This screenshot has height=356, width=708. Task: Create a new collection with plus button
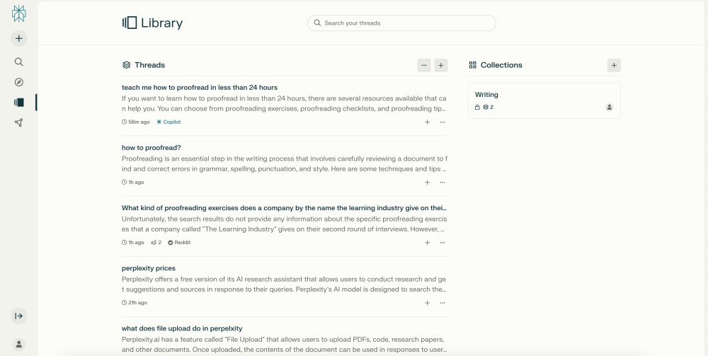click(x=614, y=65)
